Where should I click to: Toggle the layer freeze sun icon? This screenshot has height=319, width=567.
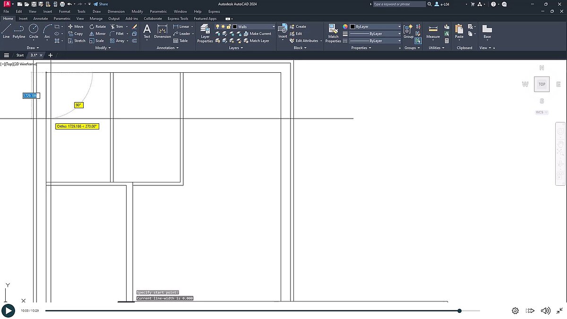coord(223,26)
